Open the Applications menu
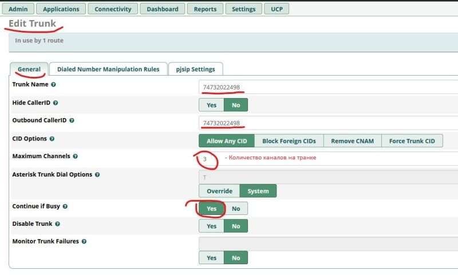Viewport: 458px width, 278px height. [61, 9]
